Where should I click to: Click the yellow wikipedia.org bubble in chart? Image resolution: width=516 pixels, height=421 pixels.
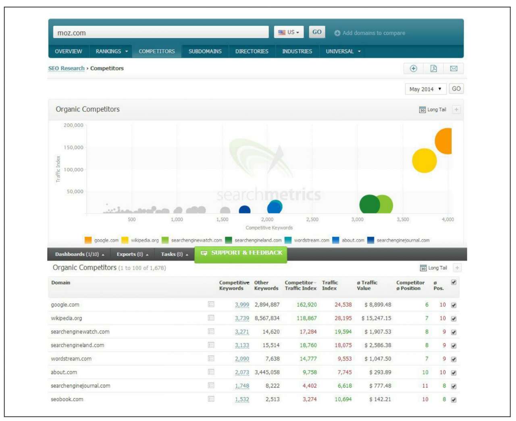(424, 160)
